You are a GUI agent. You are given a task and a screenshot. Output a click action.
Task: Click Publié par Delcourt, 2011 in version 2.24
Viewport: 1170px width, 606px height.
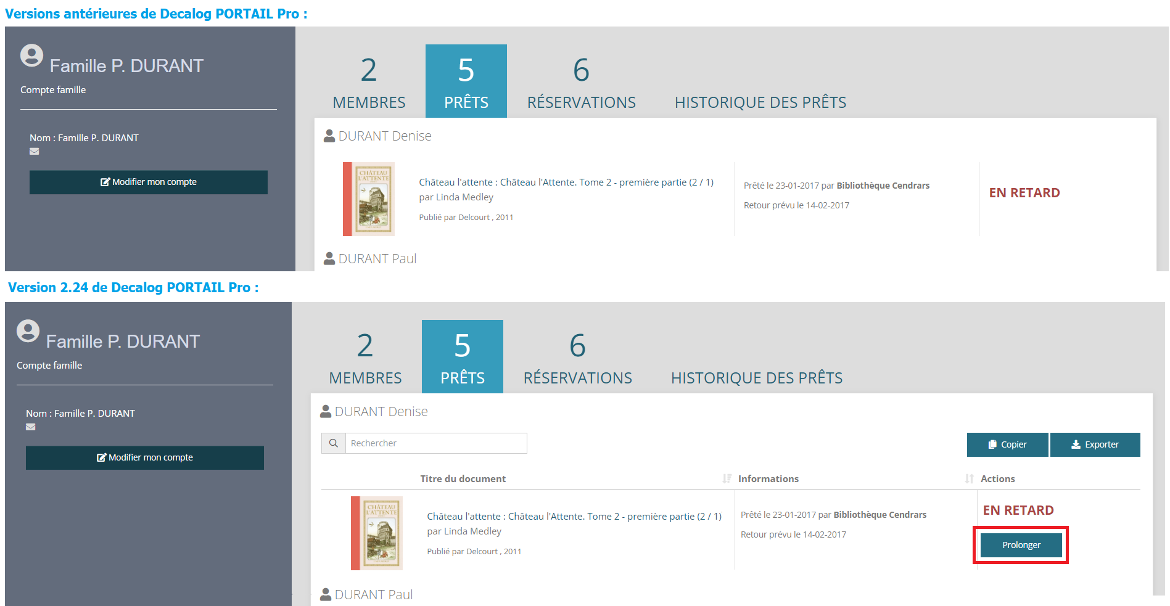click(x=474, y=552)
